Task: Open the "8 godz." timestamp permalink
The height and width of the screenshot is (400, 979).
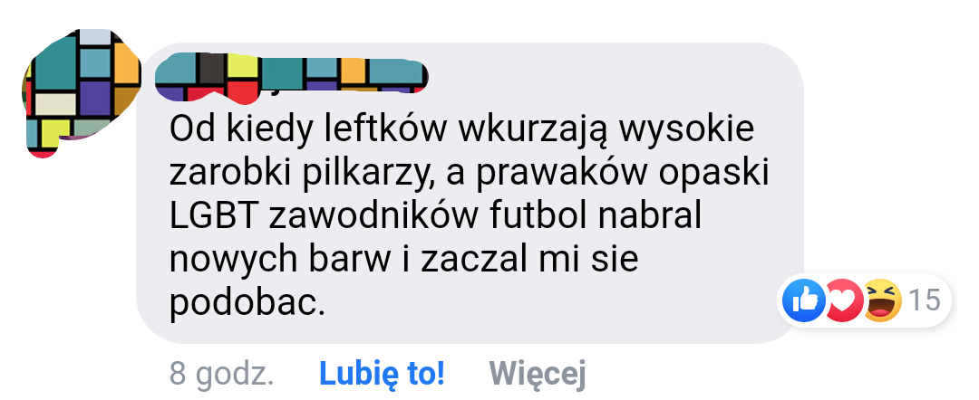Action: tap(222, 374)
